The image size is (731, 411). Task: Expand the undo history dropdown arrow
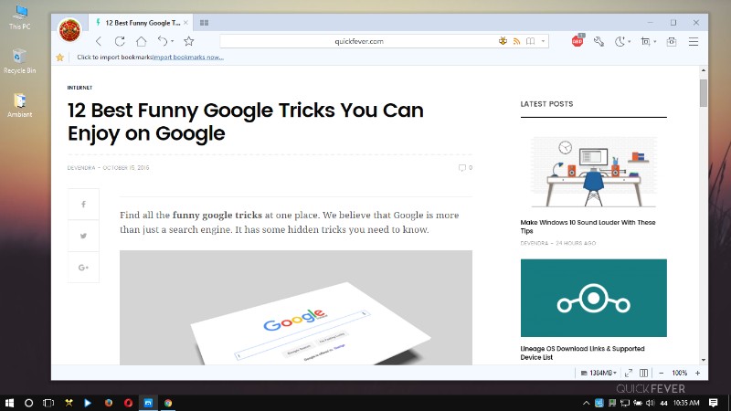pos(172,41)
